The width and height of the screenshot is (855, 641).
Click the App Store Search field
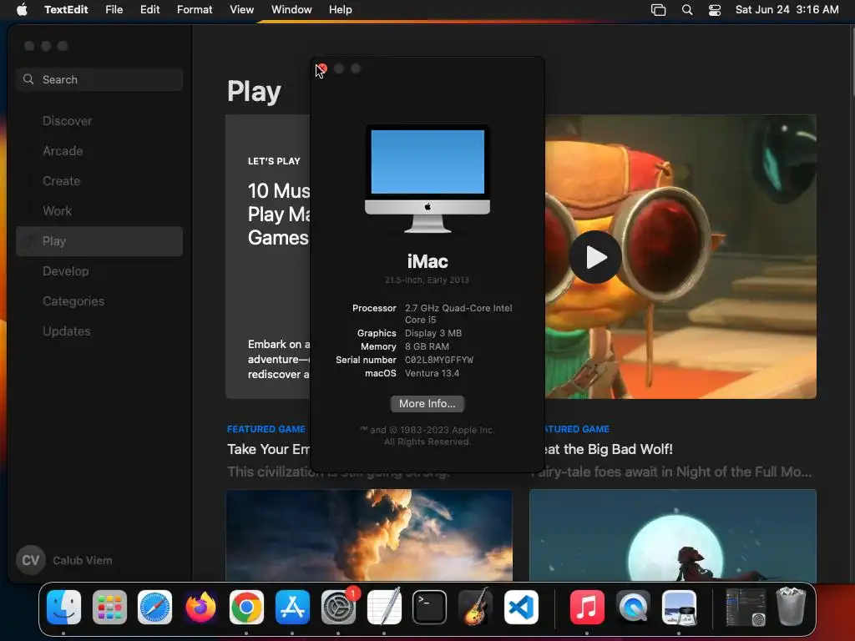pyautogui.click(x=99, y=79)
